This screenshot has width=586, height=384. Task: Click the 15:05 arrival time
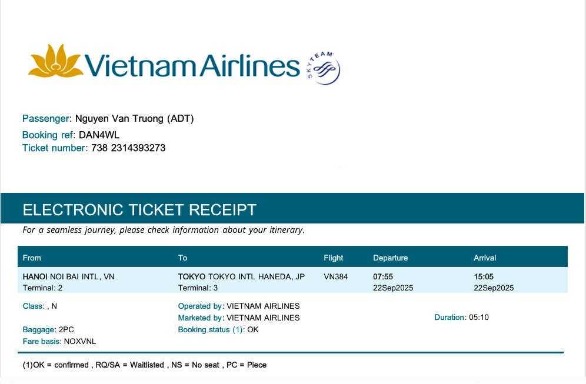click(484, 276)
